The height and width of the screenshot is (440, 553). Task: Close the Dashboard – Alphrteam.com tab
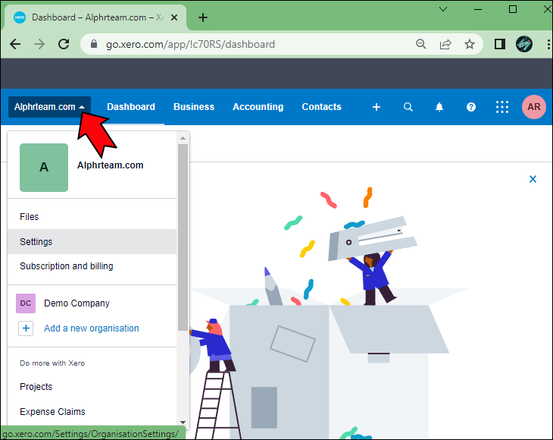tap(174, 17)
